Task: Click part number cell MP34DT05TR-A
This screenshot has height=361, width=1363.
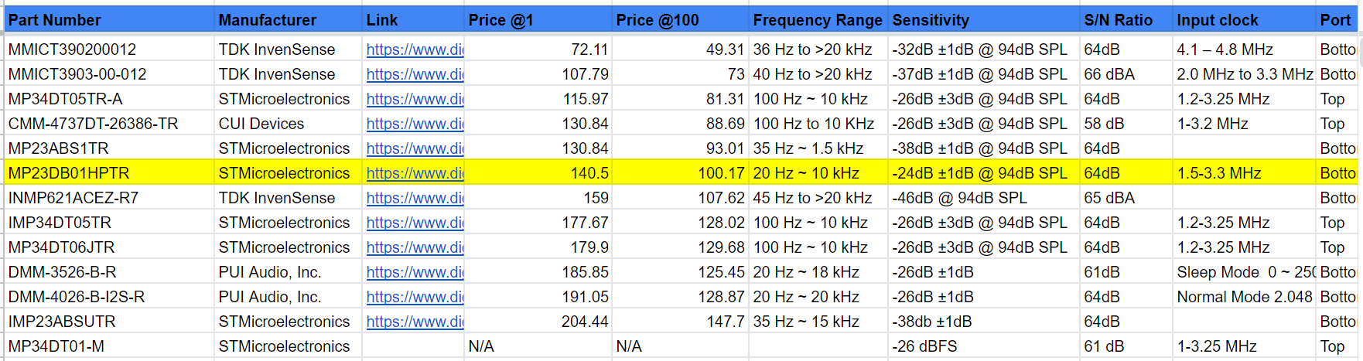Action: [109, 99]
